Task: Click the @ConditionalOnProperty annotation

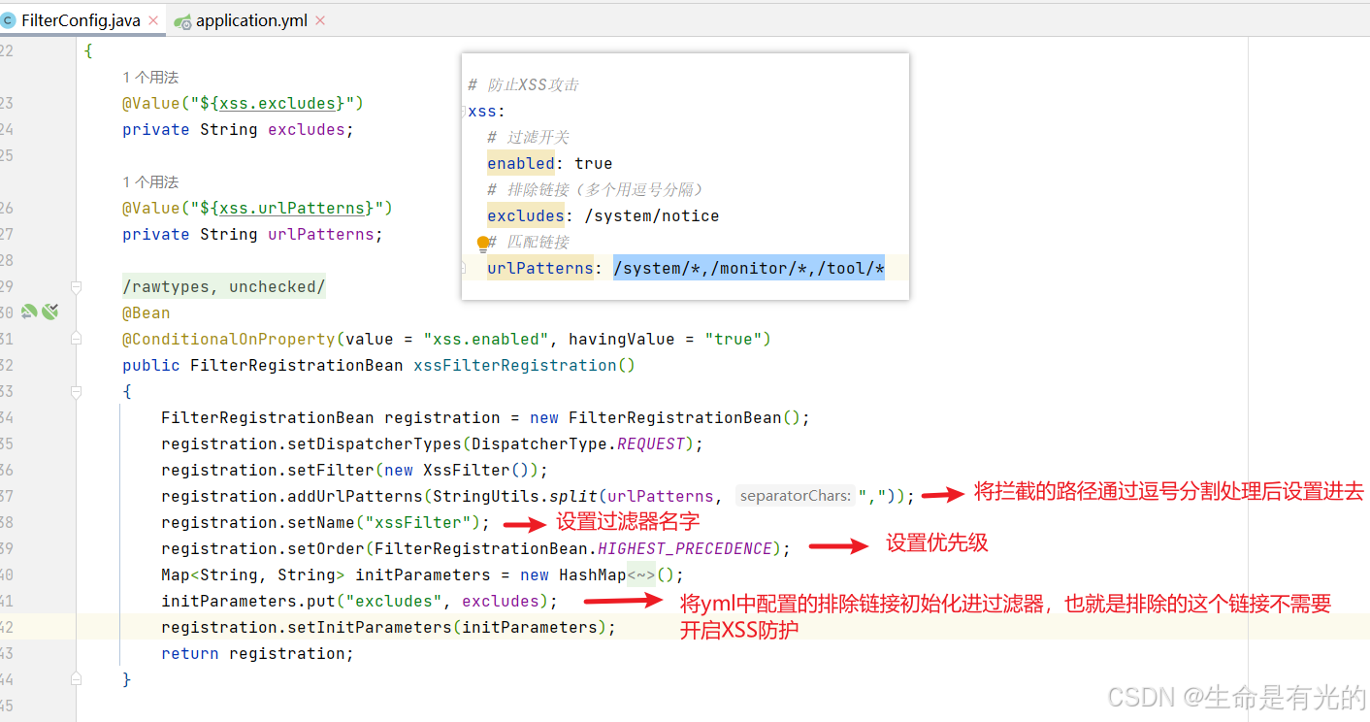Action: tap(229, 339)
